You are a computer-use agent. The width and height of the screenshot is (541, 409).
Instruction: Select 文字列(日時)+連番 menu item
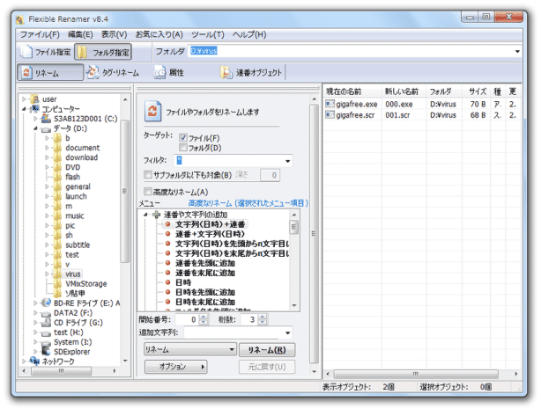point(210,224)
